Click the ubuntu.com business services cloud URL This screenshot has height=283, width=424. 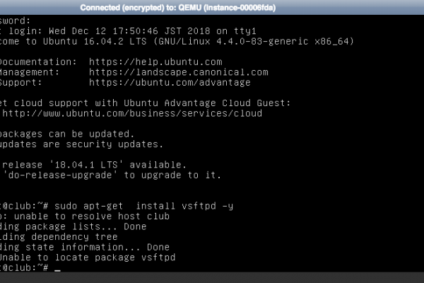(132, 113)
